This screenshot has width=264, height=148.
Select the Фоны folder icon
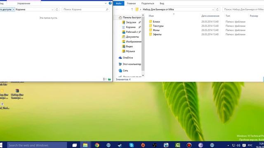point(151,30)
